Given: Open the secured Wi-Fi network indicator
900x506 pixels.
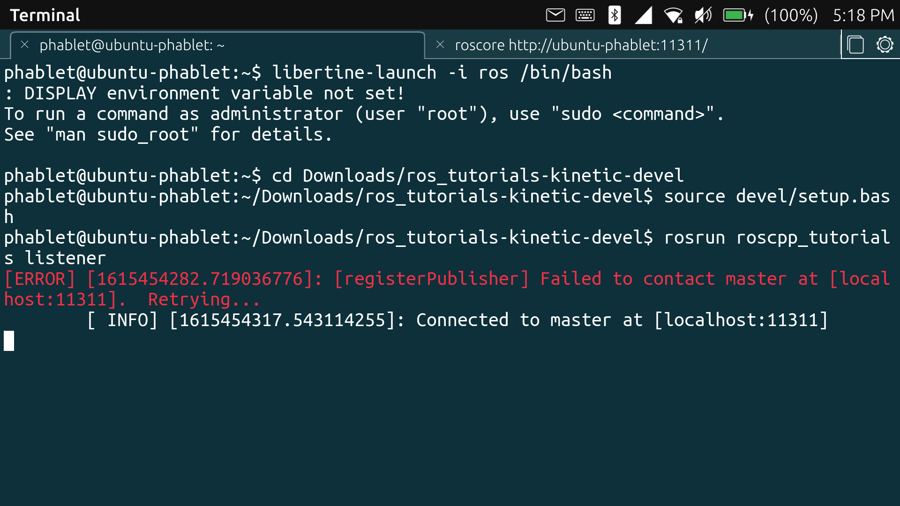Looking at the screenshot, I should coord(674,15).
